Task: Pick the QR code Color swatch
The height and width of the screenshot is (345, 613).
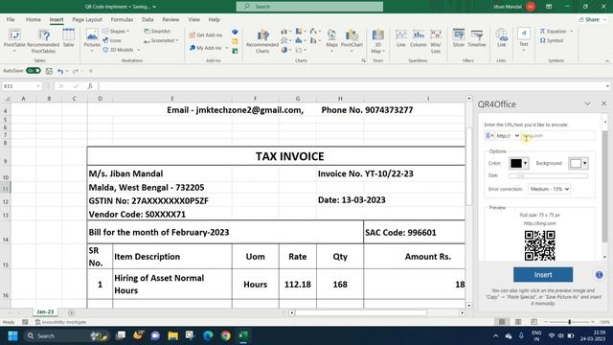Action: (519, 163)
